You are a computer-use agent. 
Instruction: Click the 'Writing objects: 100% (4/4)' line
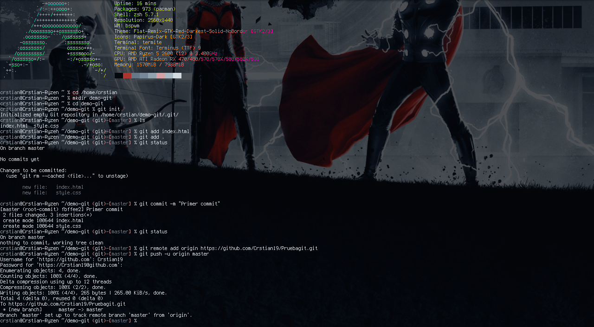tap(84, 293)
